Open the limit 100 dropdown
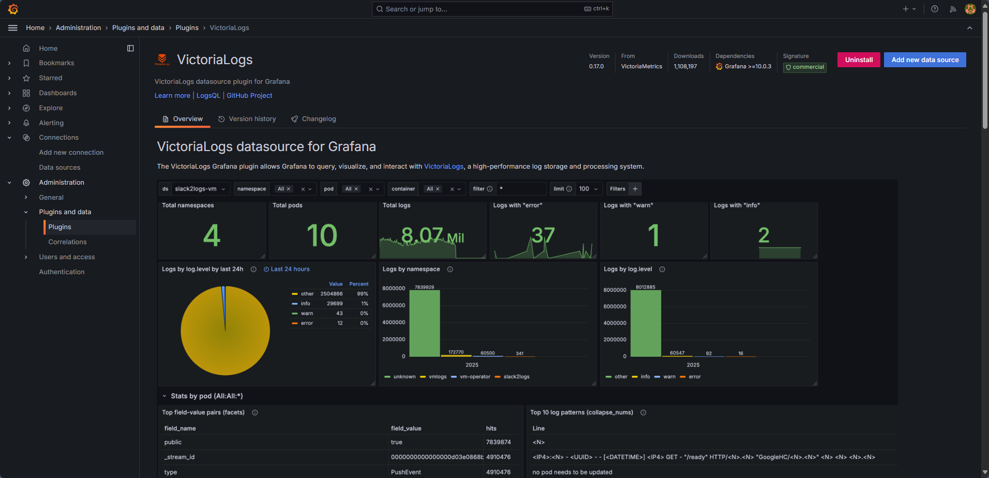 pos(589,188)
